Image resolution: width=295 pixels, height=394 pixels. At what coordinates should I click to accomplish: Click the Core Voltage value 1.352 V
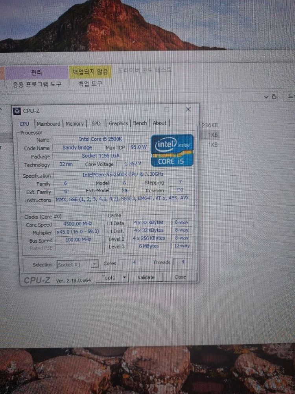pyautogui.click(x=133, y=164)
